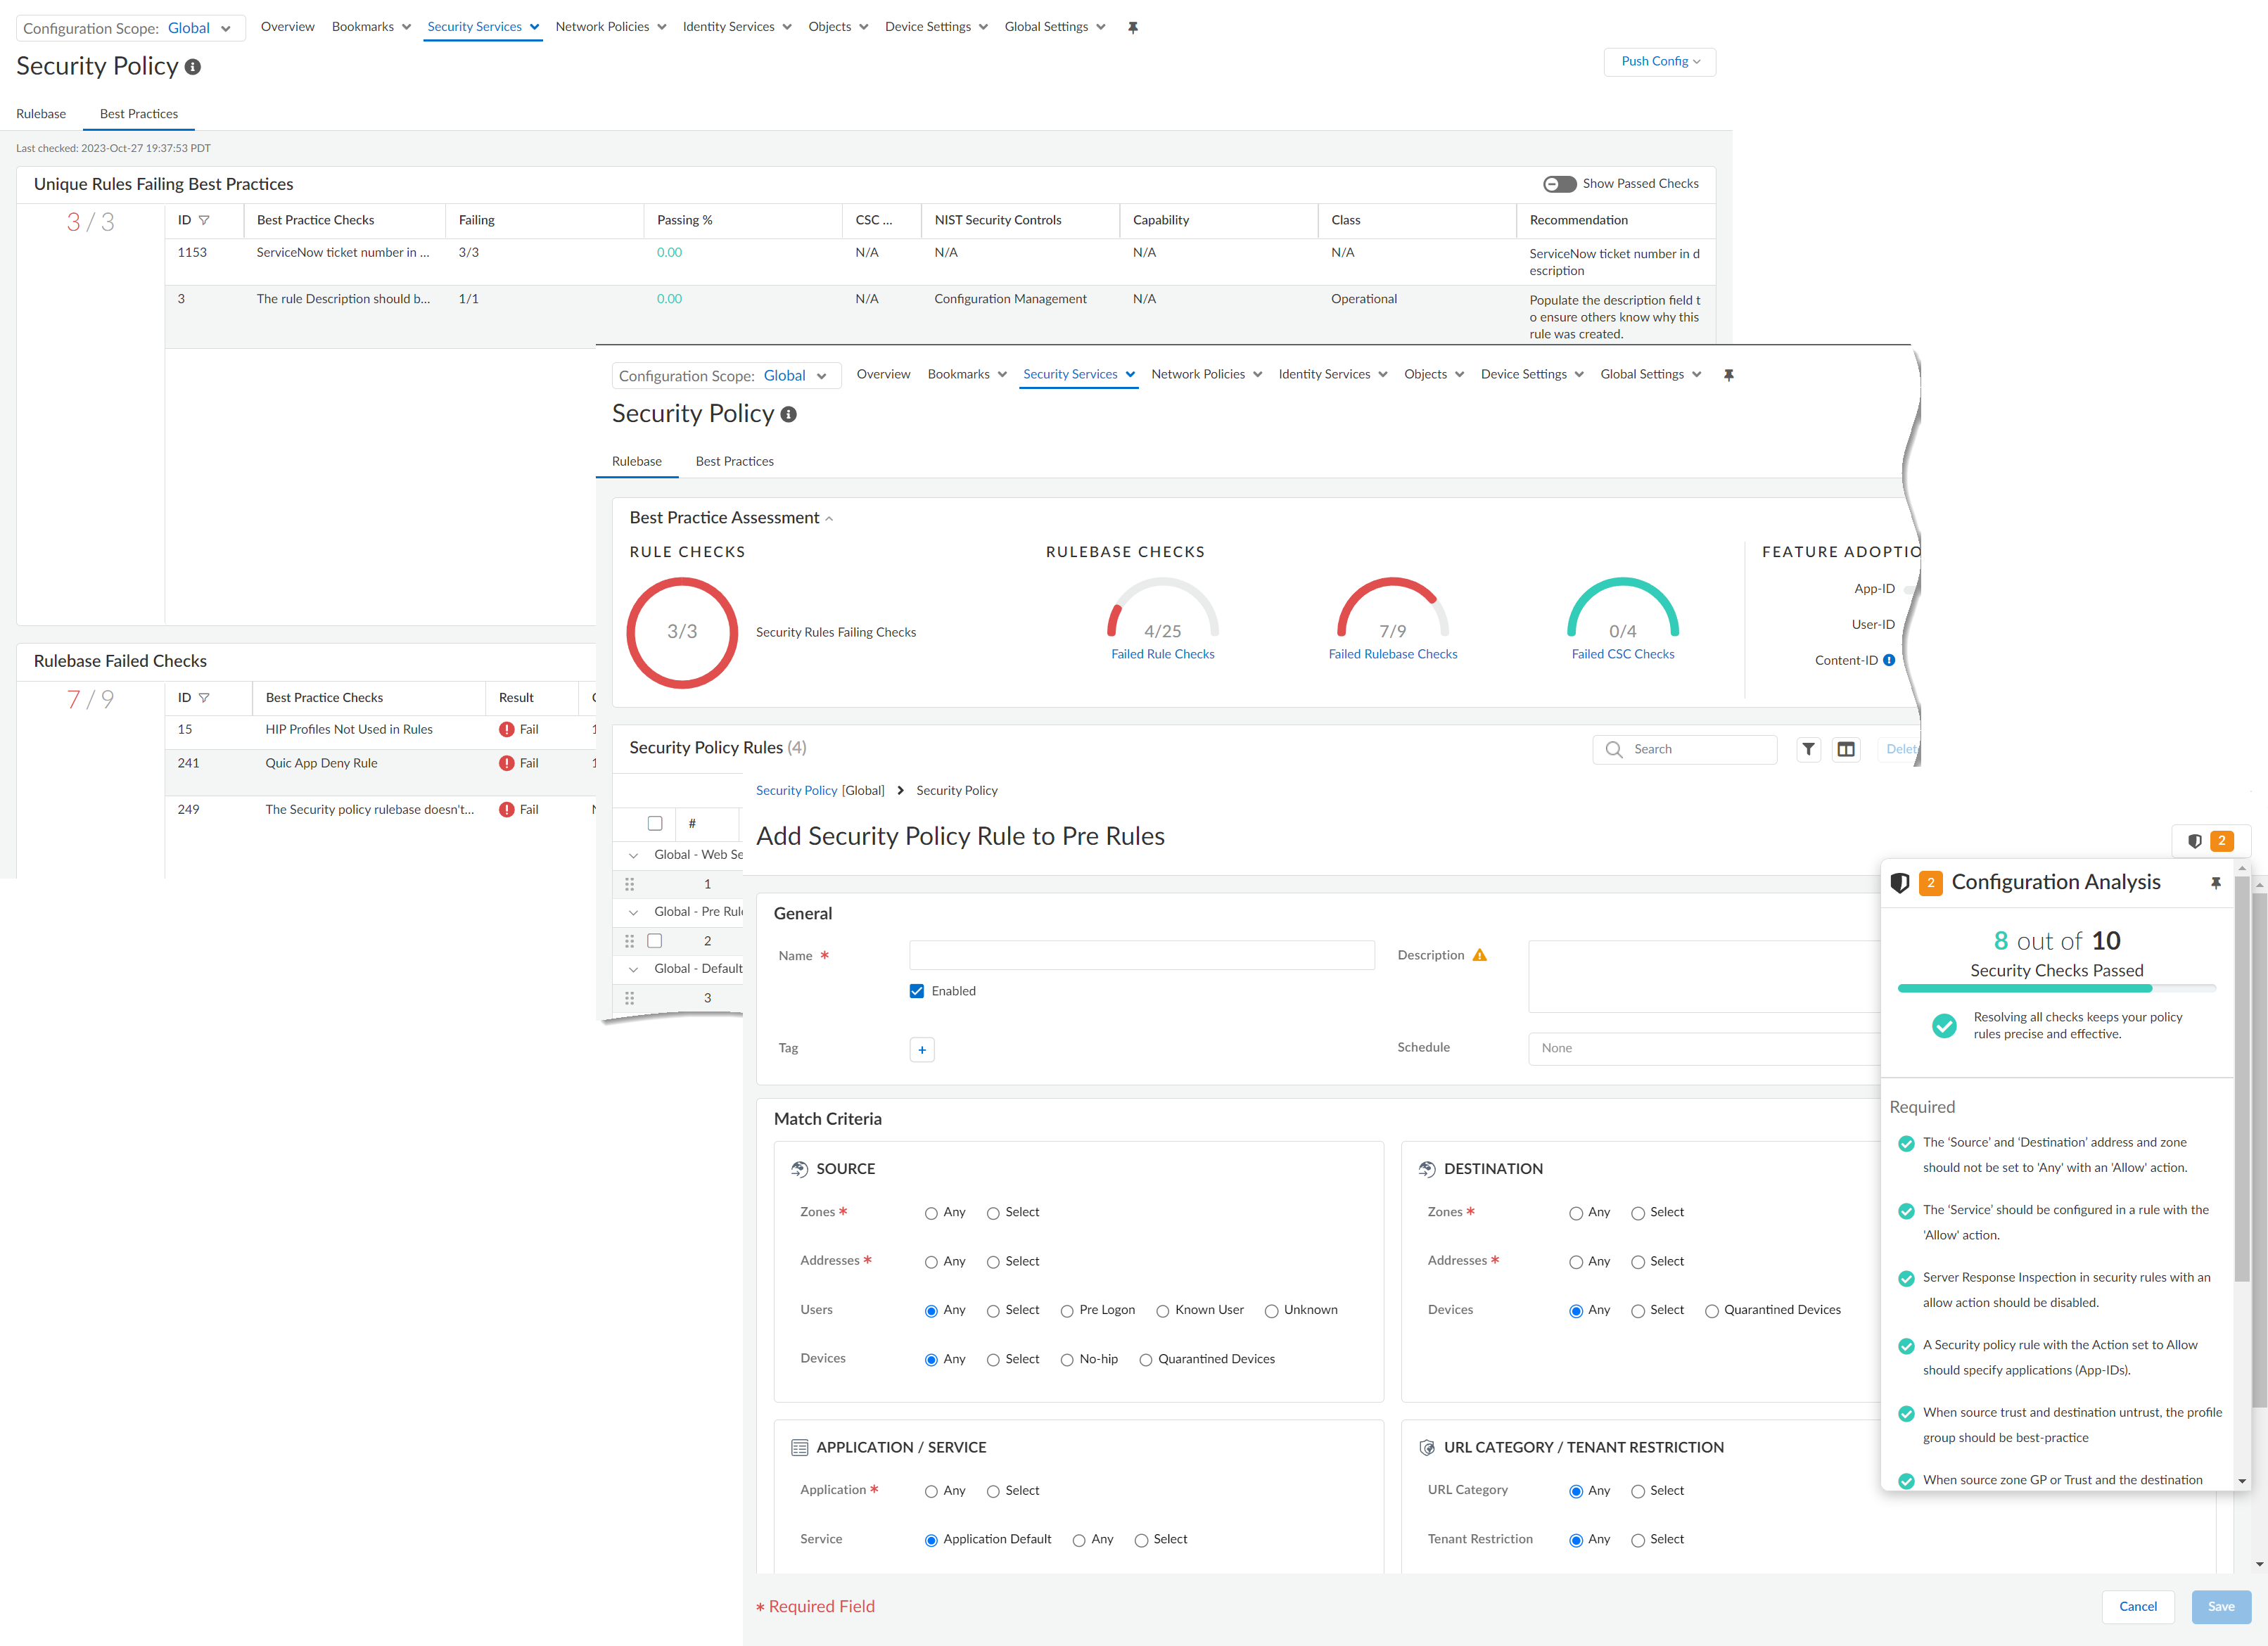The height and width of the screenshot is (1646, 2268).
Task: Click the Security Checks Passed progress bar
Action: [2055, 988]
